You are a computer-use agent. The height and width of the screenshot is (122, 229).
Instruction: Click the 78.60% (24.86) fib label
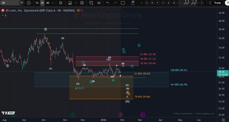pyautogui.click(x=142, y=97)
